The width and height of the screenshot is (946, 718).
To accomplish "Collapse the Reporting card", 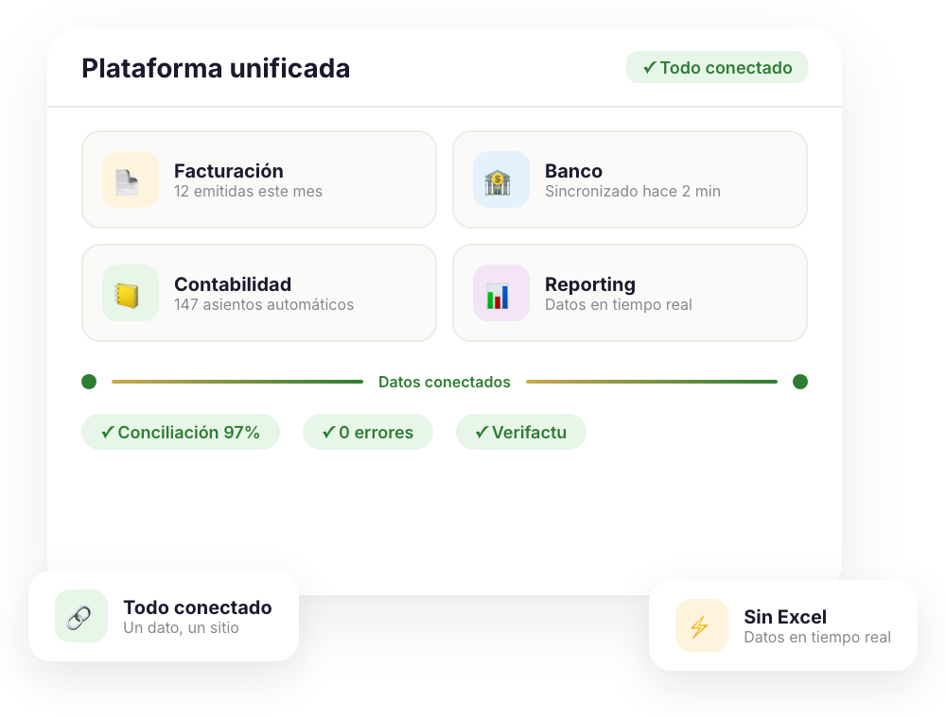I will (630, 293).
